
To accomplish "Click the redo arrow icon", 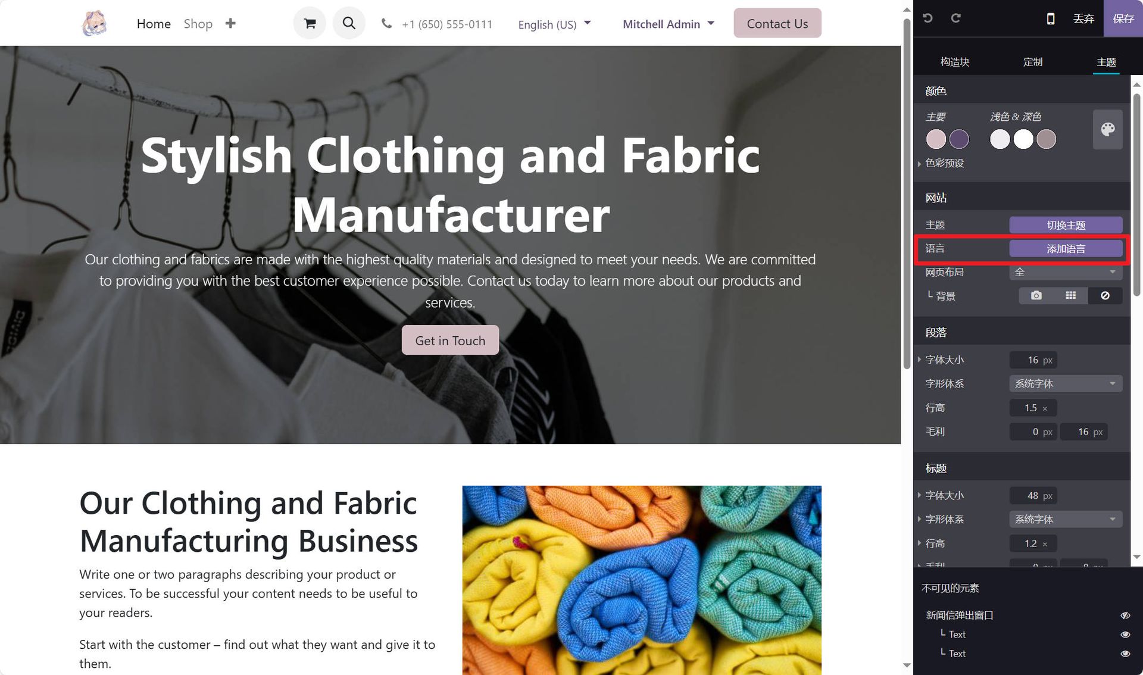I will (955, 18).
